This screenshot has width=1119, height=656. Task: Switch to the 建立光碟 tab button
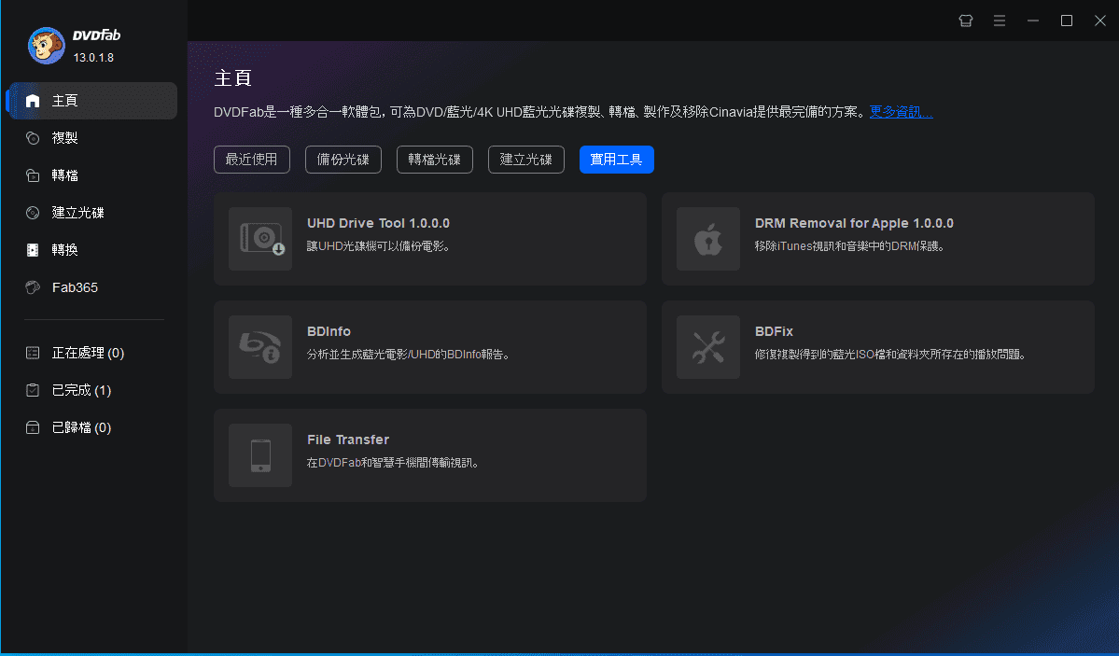[x=526, y=160]
